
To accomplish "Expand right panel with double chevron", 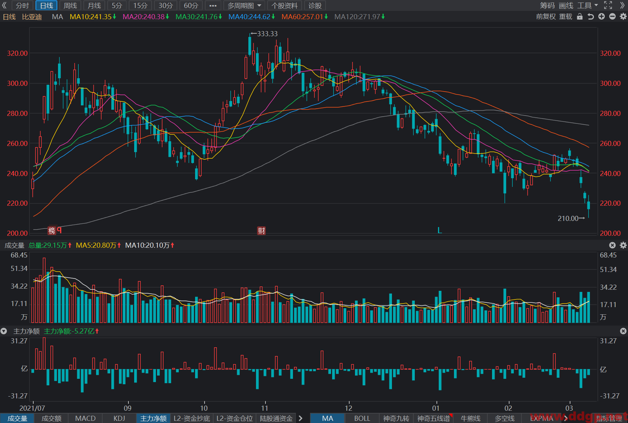I will click(x=622, y=5).
